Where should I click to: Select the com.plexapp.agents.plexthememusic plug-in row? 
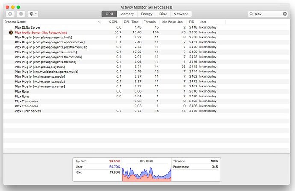tap(146, 47)
